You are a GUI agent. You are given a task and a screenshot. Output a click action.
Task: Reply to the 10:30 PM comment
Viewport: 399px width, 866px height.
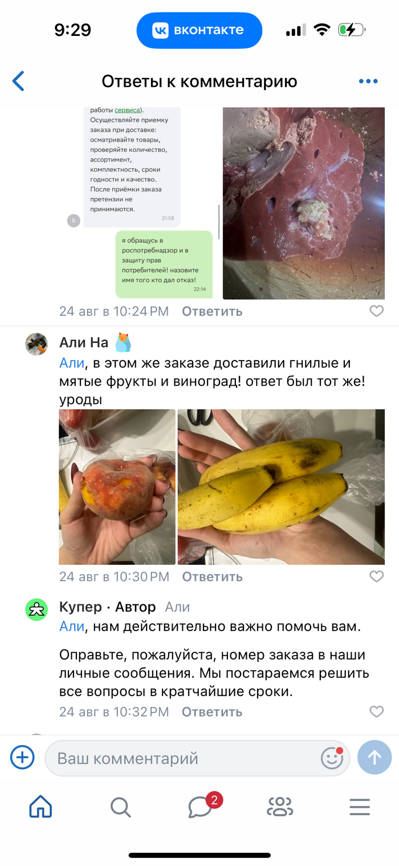point(212,577)
